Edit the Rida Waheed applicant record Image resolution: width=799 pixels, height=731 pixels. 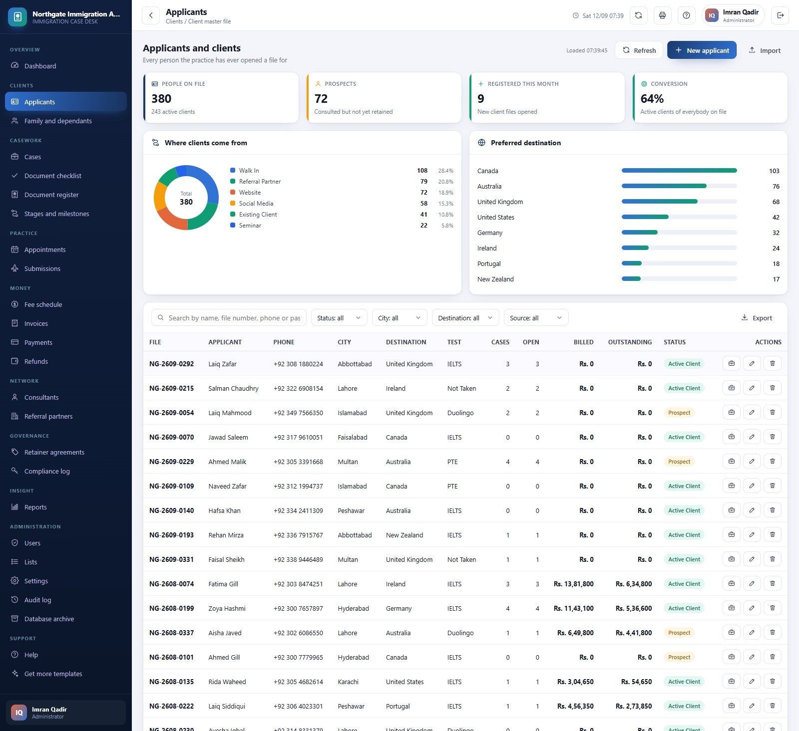[752, 681]
